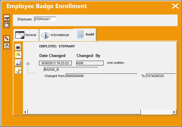Select the Audit tab

click(85, 35)
